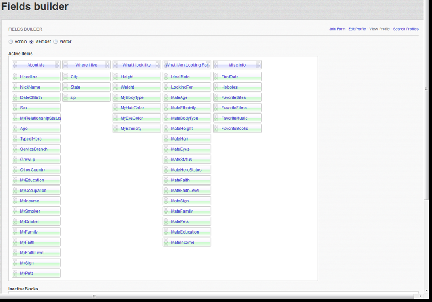Click the MateHeroStatus field item
Viewport: 432px width, 302px height.
[187, 170]
